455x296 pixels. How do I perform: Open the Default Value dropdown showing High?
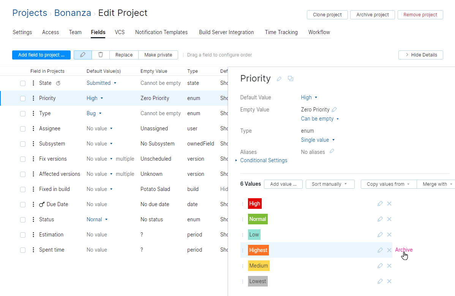[x=309, y=97]
